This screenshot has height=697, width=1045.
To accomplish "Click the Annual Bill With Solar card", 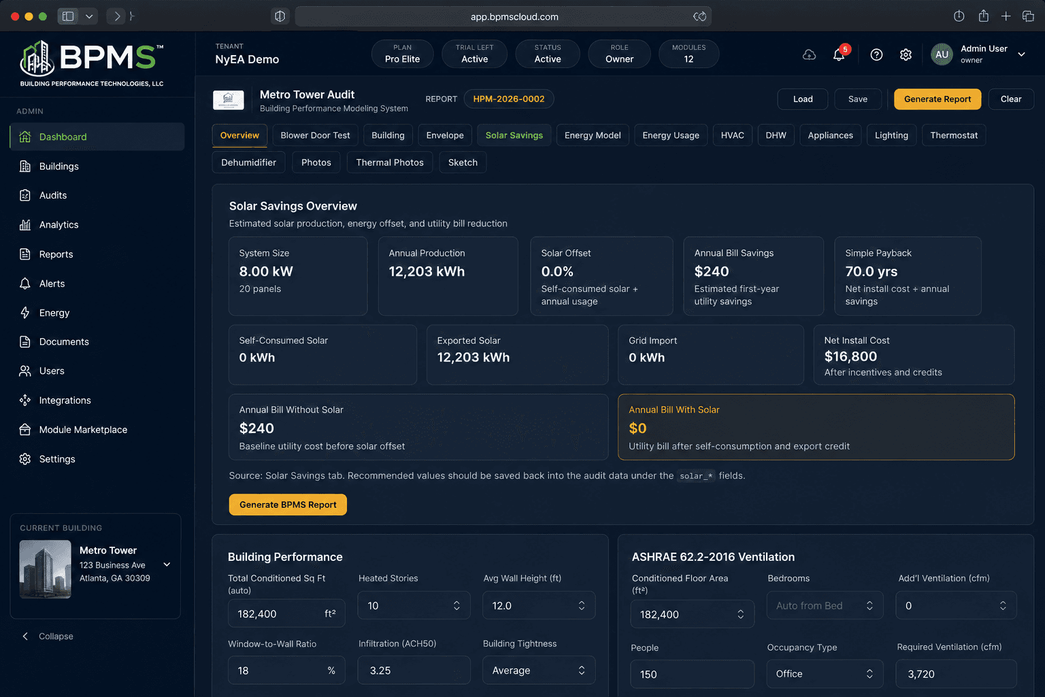I will (x=816, y=427).
